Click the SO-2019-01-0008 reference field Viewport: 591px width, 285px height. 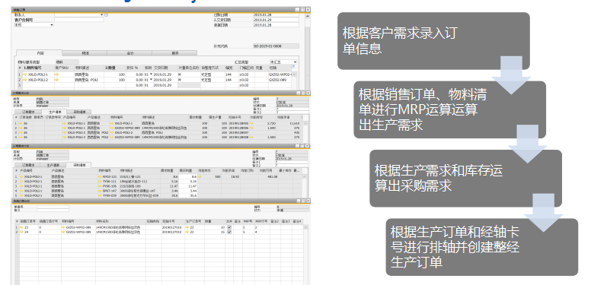(276, 46)
